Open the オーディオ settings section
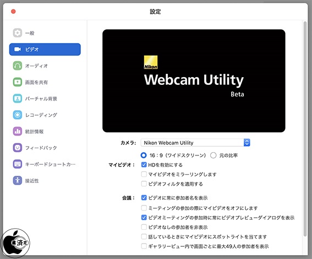312x259 pixels. coord(45,66)
